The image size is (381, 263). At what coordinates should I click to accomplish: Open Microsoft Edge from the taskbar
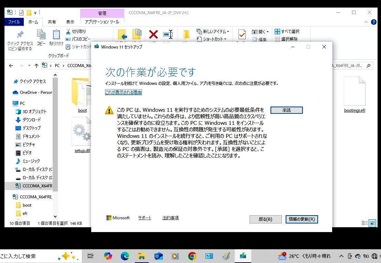pos(125,256)
